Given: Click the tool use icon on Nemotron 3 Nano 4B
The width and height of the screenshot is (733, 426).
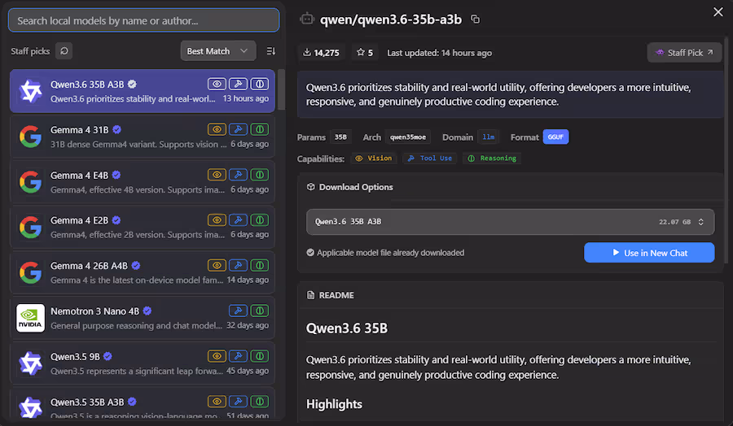Looking at the screenshot, I should tap(238, 311).
